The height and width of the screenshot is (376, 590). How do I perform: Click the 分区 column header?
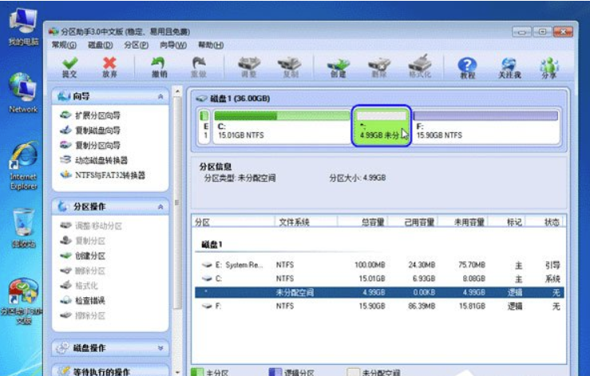point(233,222)
